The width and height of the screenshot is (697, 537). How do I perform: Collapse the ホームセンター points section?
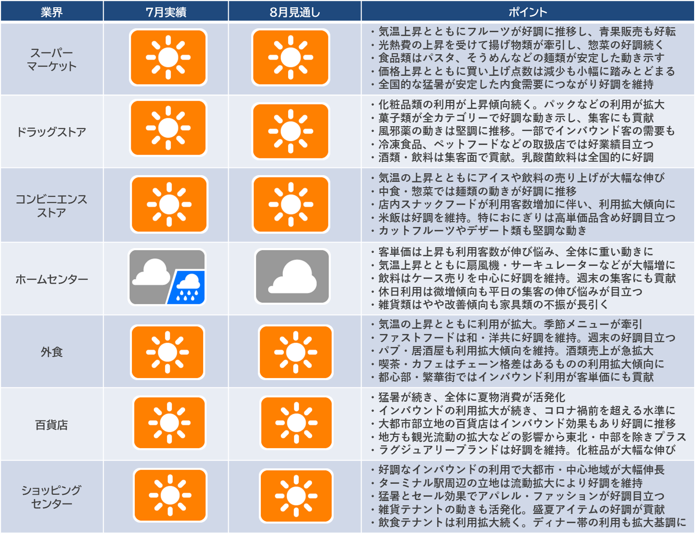[x=527, y=278]
